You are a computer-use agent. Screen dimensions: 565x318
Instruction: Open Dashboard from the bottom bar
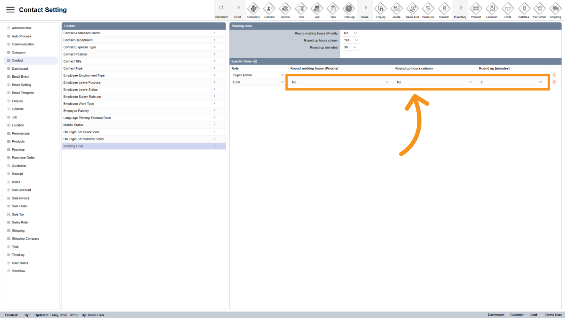point(496,315)
